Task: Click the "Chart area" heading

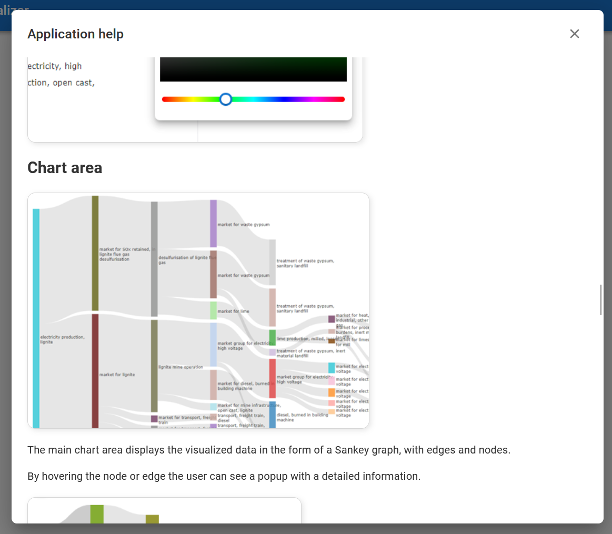Action: coord(65,168)
